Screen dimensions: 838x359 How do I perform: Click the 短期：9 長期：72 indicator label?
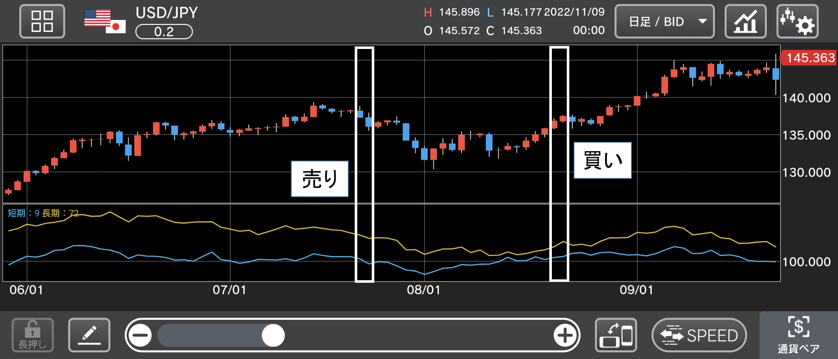click(43, 213)
